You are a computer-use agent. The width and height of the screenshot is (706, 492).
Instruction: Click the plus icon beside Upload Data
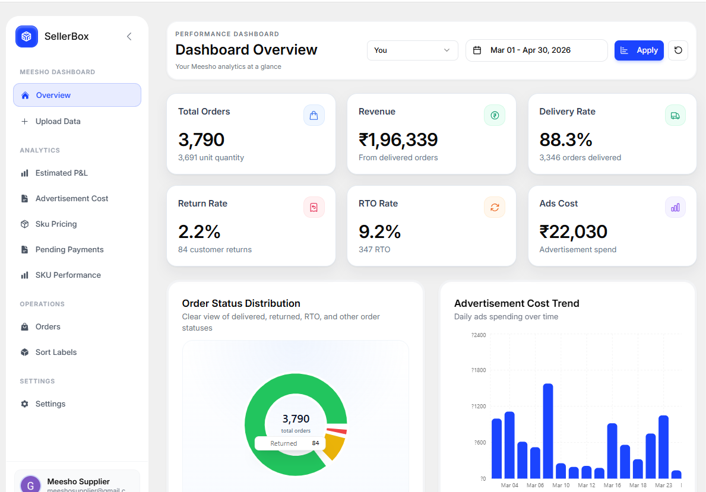tap(25, 121)
